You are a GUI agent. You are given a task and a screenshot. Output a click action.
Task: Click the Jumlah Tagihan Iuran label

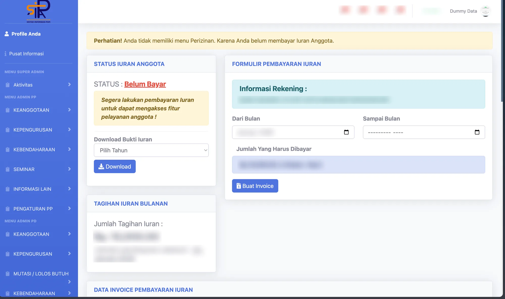pyautogui.click(x=128, y=224)
